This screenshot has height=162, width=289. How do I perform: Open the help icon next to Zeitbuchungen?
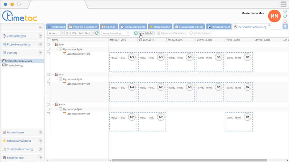click(40, 36)
